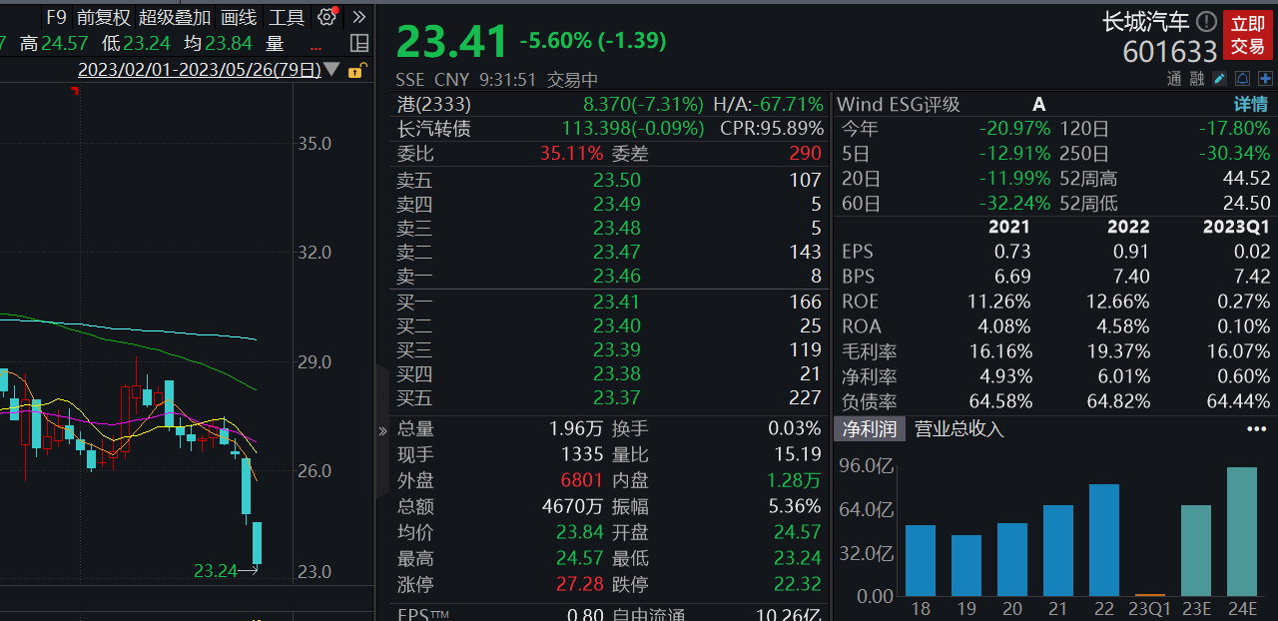
Task: Open the 前复权 adjustment dropdown
Action: pyautogui.click(x=103, y=17)
